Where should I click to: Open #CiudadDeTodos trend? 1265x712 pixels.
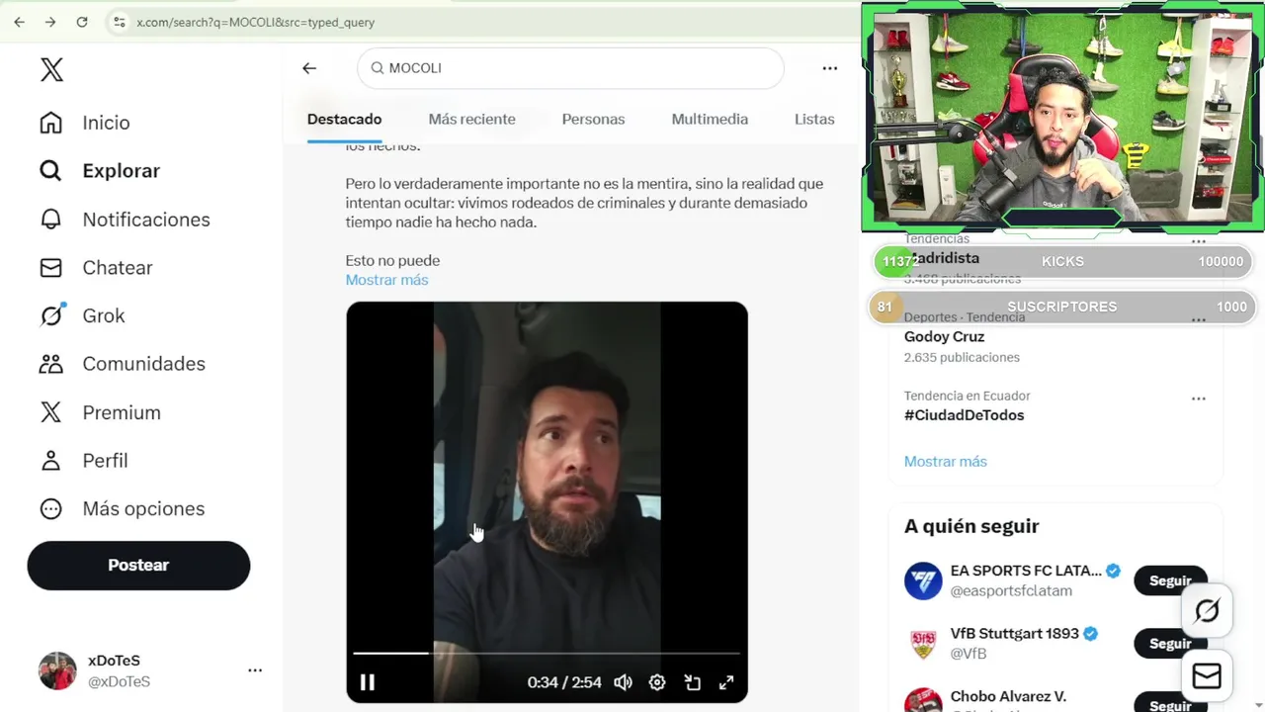point(964,415)
